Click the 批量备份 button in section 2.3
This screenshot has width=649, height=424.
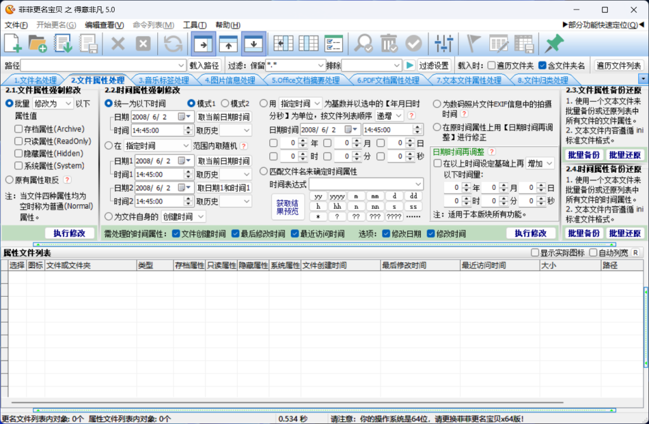pos(583,155)
